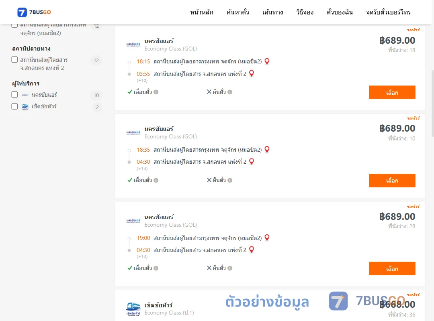
Task: Click Economy Class (ป.1) label
Action: [169, 313]
